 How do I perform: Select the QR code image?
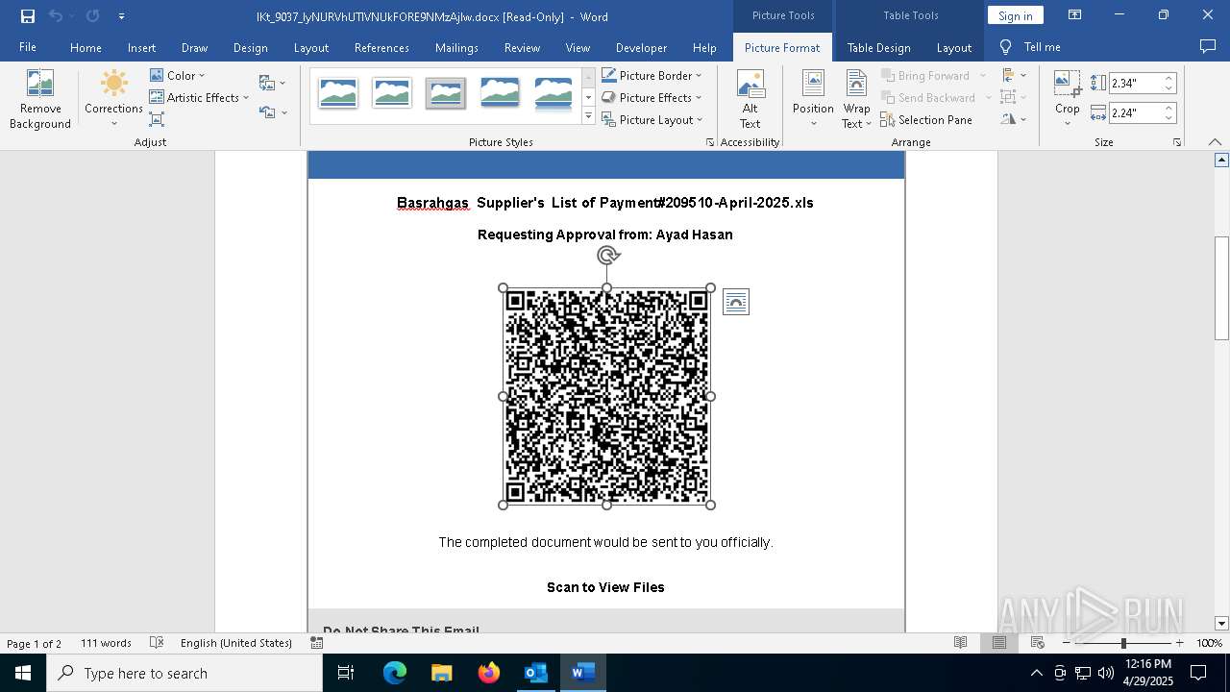click(606, 396)
